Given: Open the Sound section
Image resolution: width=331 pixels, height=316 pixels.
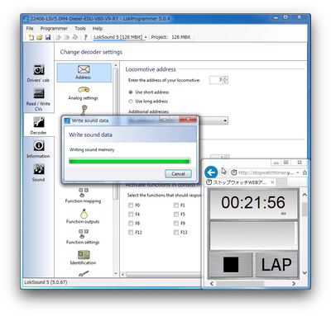Looking at the screenshot, I should pos(38,172).
